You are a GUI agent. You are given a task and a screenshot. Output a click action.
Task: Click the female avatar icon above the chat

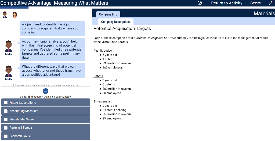click(x=15, y=15)
